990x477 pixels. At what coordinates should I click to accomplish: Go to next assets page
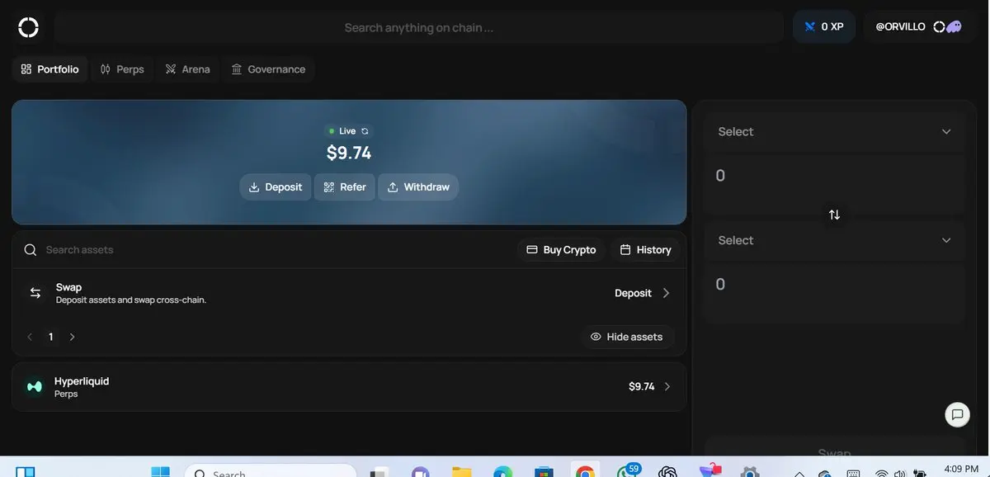pos(72,337)
